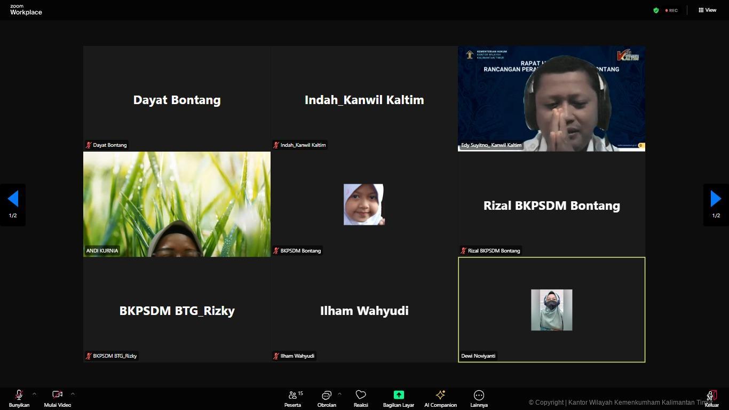Click the green Bagikan Layar share icon
Image resolution: width=729 pixels, height=410 pixels.
399,395
